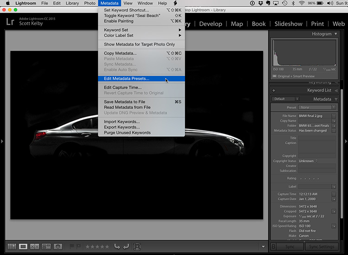Click in the Caption field

click(x=317, y=147)
